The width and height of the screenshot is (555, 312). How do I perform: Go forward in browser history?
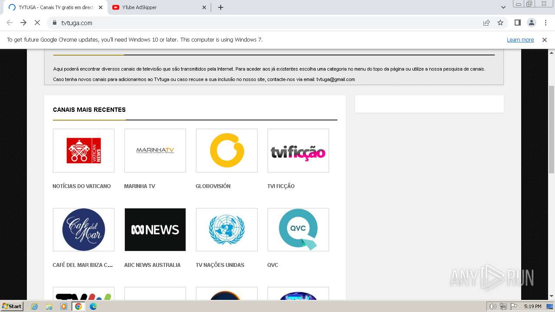[x=23, y=23]
